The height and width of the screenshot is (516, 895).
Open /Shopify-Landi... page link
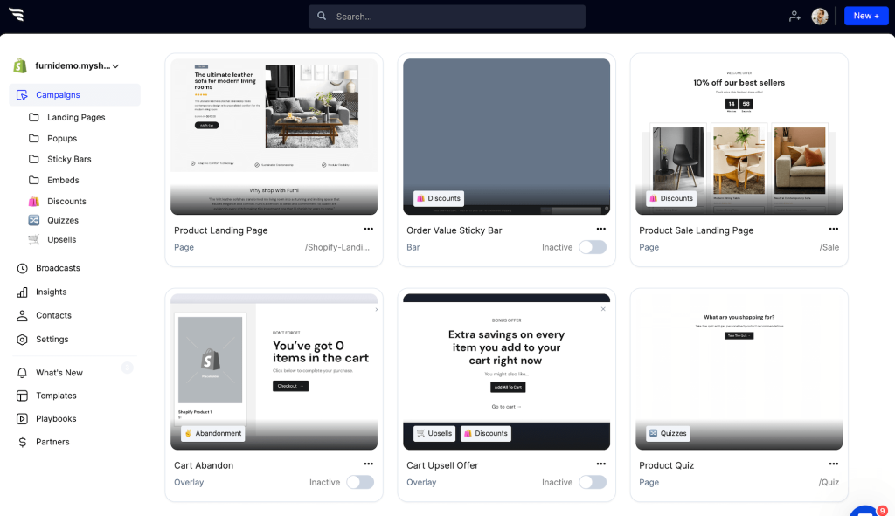tap(336, 247)
